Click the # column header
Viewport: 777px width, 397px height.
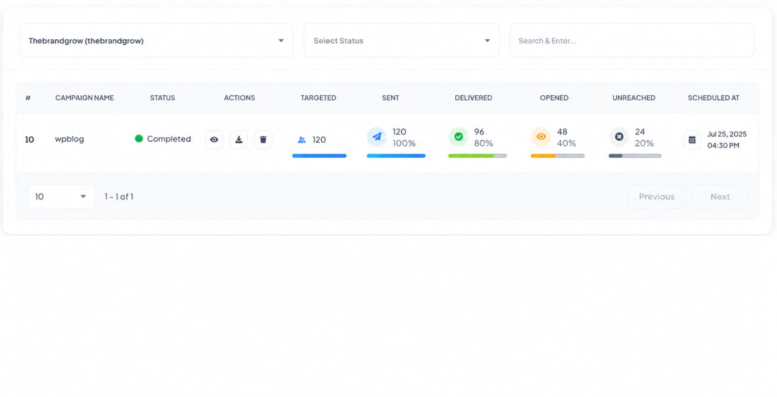[28, 98]
